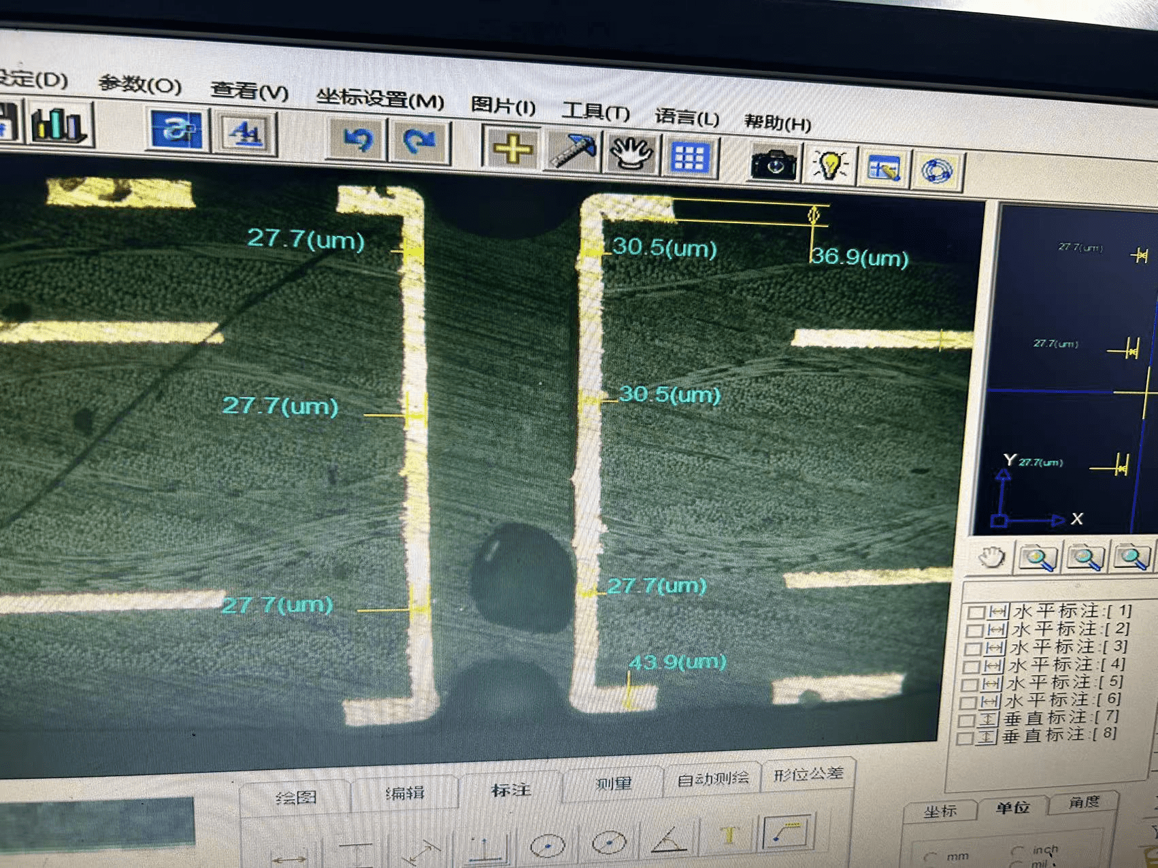Select the horizontal dimension annotation tool
This screenshot has height=868, width=1158.
click(290, 858)
